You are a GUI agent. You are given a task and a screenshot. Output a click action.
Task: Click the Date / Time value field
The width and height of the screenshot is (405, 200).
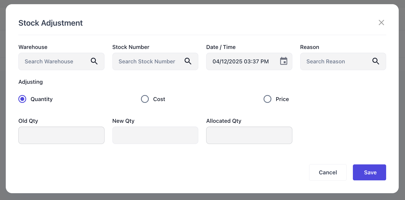point(241,62)
